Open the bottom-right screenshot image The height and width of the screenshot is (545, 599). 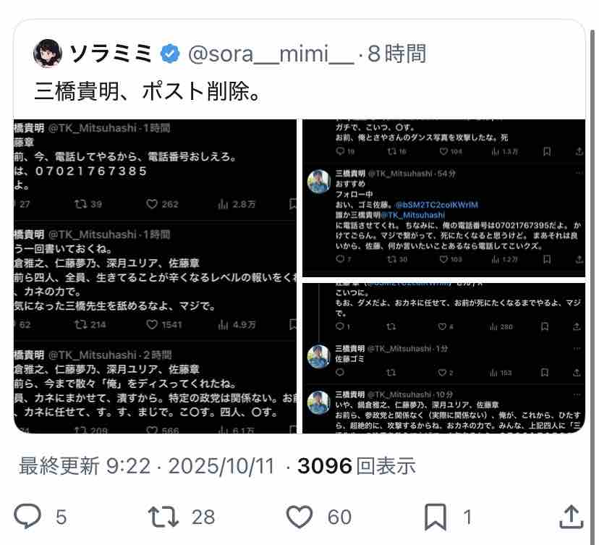[x=443, y=358]
